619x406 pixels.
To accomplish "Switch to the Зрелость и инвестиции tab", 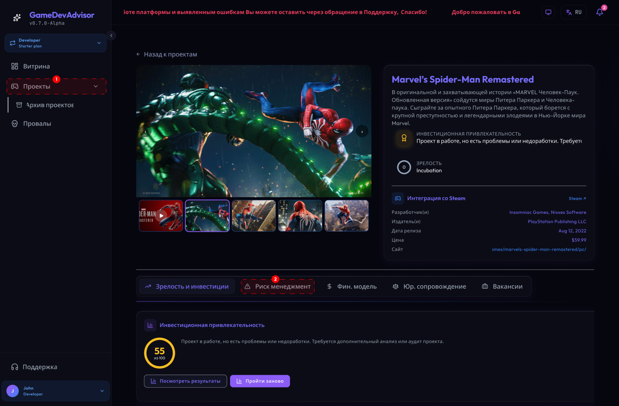I will pos(187,287).
